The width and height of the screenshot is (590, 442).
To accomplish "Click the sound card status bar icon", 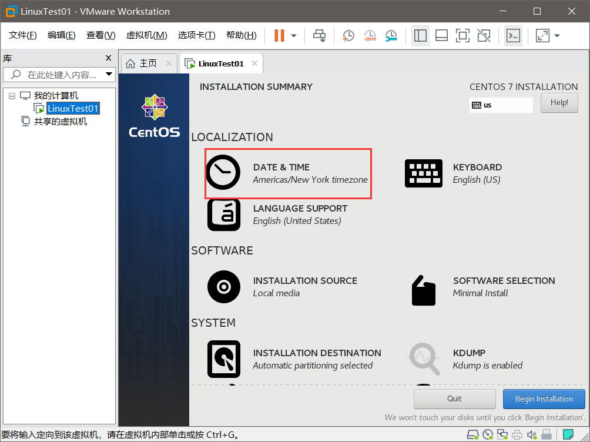I will (532, 435).
